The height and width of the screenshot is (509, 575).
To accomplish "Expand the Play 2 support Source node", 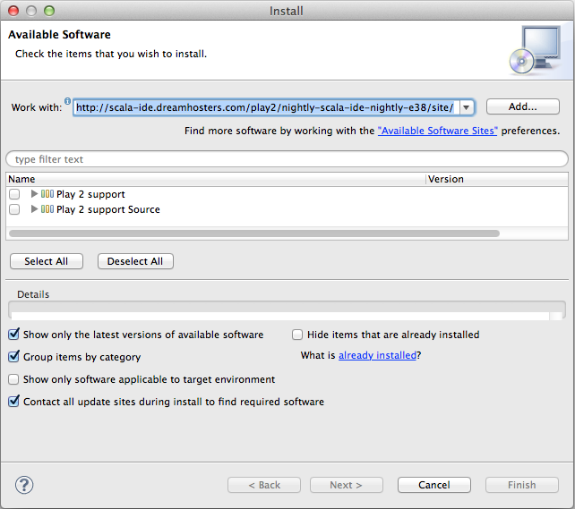I will pyautogui.click(x=34, y=209).
